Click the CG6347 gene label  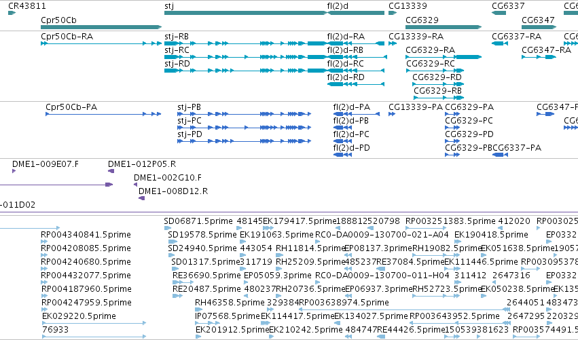(538, 20)
